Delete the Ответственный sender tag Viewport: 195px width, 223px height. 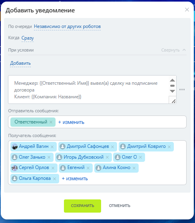(51, 122)
